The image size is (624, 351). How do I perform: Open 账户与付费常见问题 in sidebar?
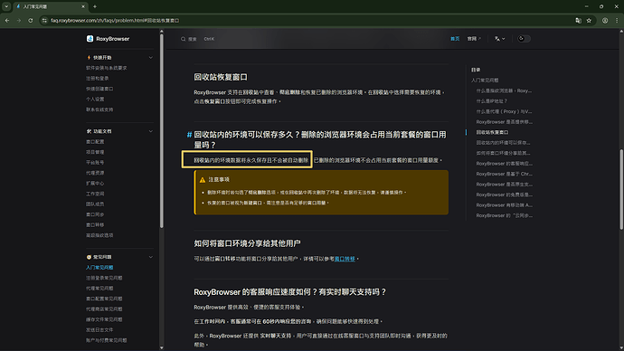click(107, 340)
